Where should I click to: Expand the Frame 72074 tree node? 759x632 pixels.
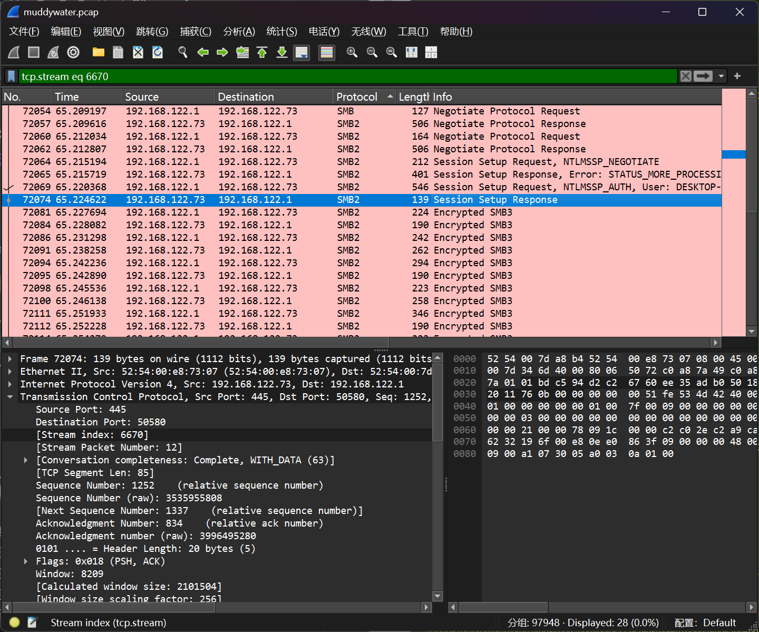point(10,359)
